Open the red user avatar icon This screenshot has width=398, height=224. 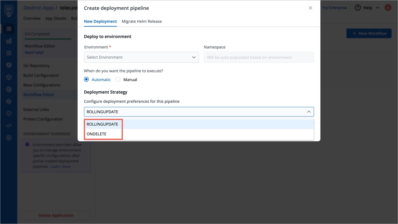click(x=388, y=8)
